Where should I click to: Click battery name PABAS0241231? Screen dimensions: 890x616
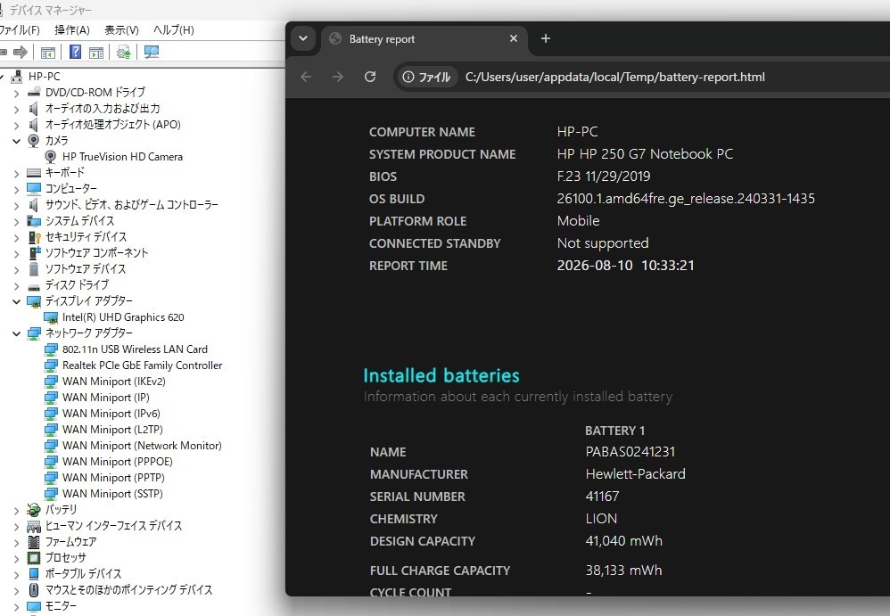click(x=630, y=452)
